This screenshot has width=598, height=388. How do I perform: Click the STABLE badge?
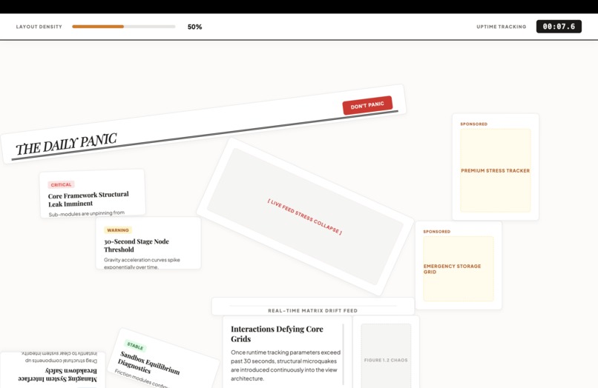tap(135, 346)
